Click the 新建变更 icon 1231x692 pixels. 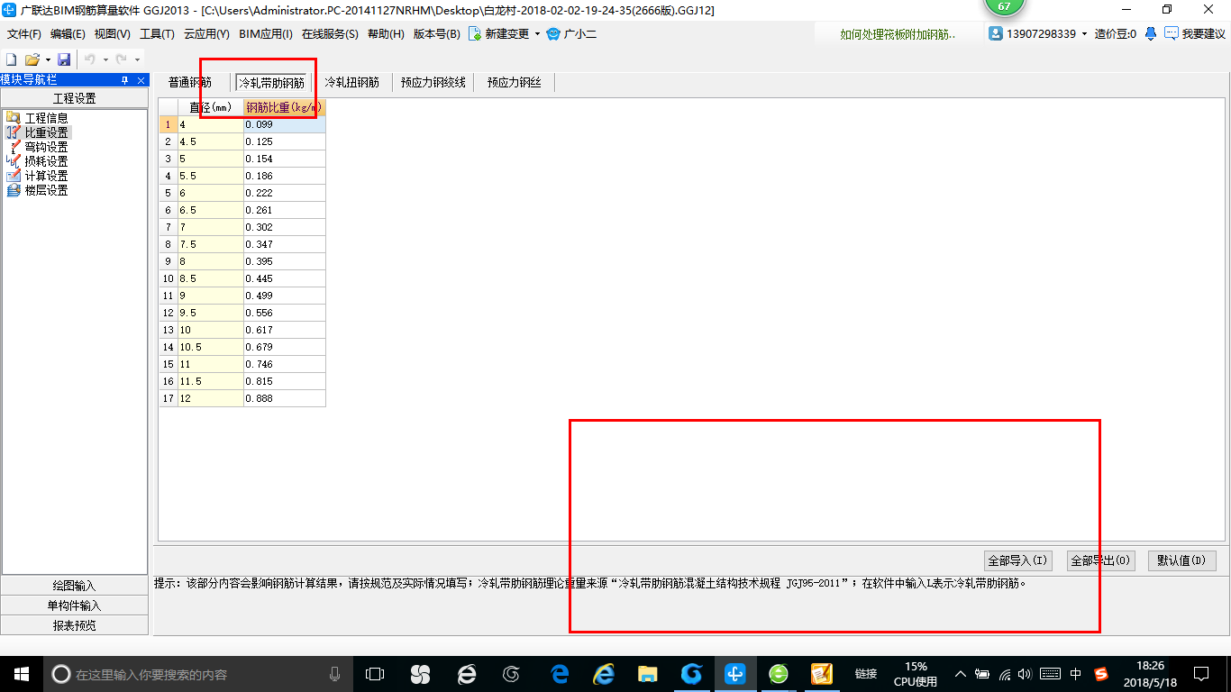pos(474,33)
